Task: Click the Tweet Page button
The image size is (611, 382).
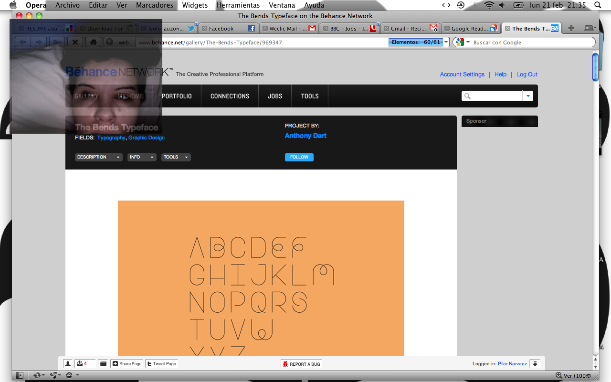Action: (161, 364)
